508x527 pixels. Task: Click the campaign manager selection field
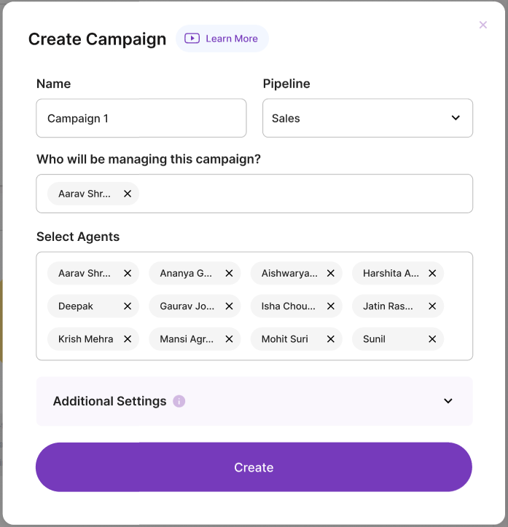click(x=306, y=194)
